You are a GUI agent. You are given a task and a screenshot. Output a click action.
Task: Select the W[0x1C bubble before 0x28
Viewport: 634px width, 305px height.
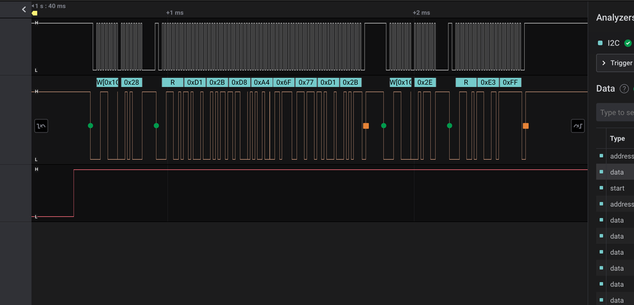pos(107,82)
